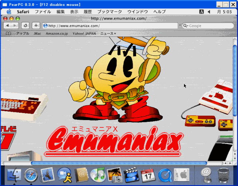Launch iTunes from the dock
This screenshot has width=238, height=186.
point(98,174)
